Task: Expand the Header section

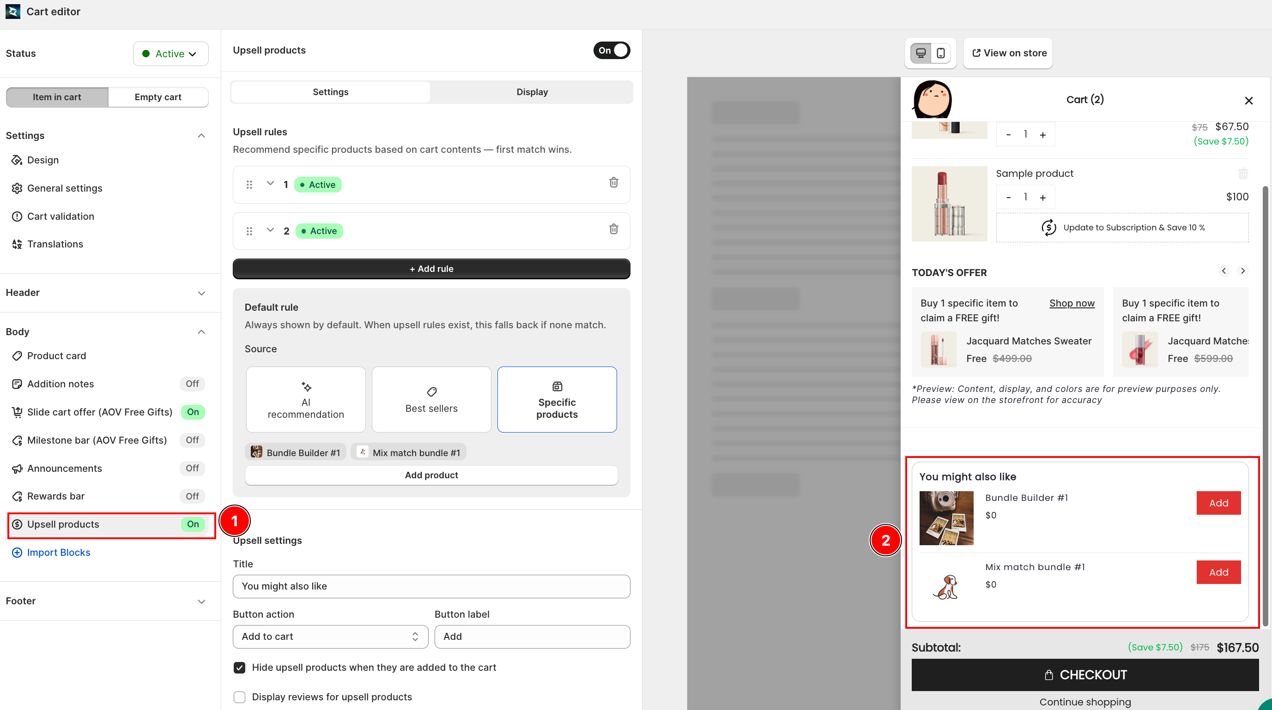Action: [201, 293]
